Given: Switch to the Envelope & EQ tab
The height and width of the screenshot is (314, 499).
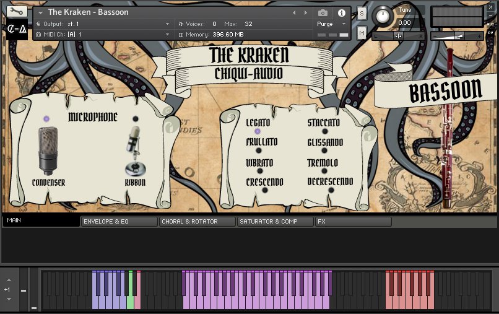Looking at the screenshot, I should click(x=119, y=221).
